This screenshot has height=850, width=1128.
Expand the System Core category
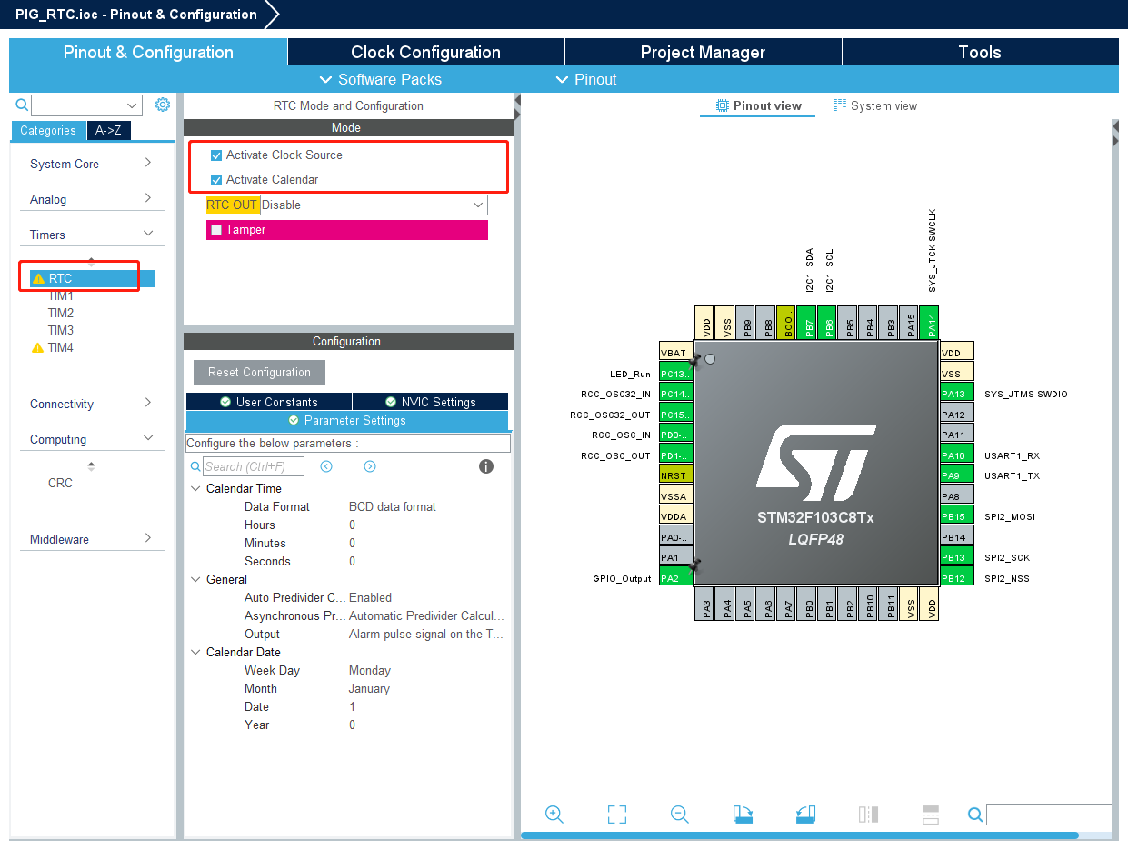tap(91, 164)
